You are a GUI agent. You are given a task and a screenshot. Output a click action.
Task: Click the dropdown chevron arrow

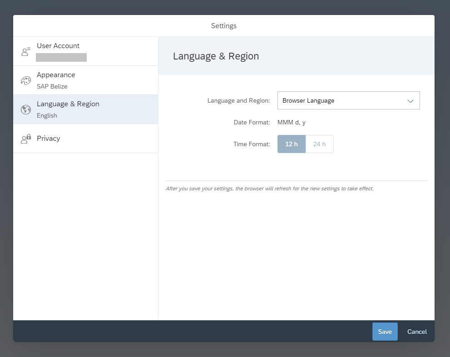(410, 101)
